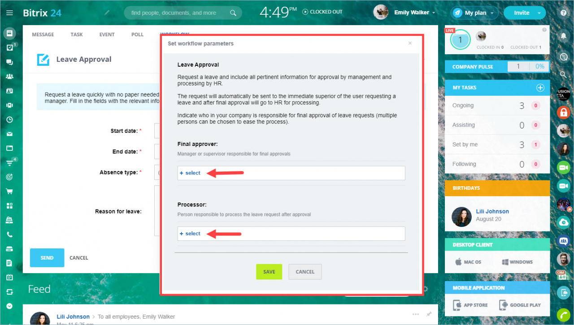Viewport: 574px width, 325px height.
Task: Open workgroups people icon in left sidebar
Action: tap(9, 77)
